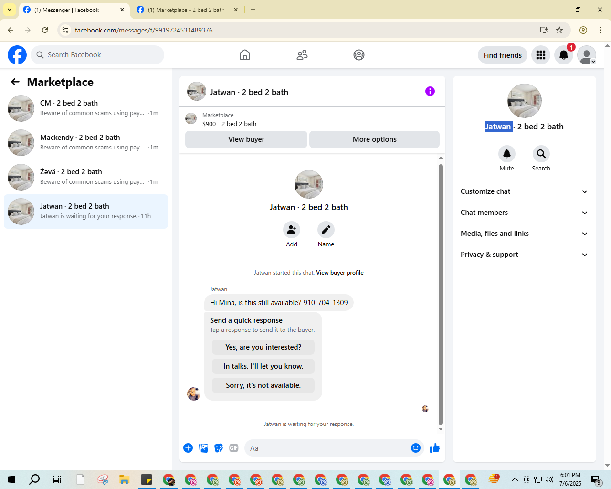Edit chat name with the Name pencil icon
Viewport: 611px width, 489px height.
point(326,230)
